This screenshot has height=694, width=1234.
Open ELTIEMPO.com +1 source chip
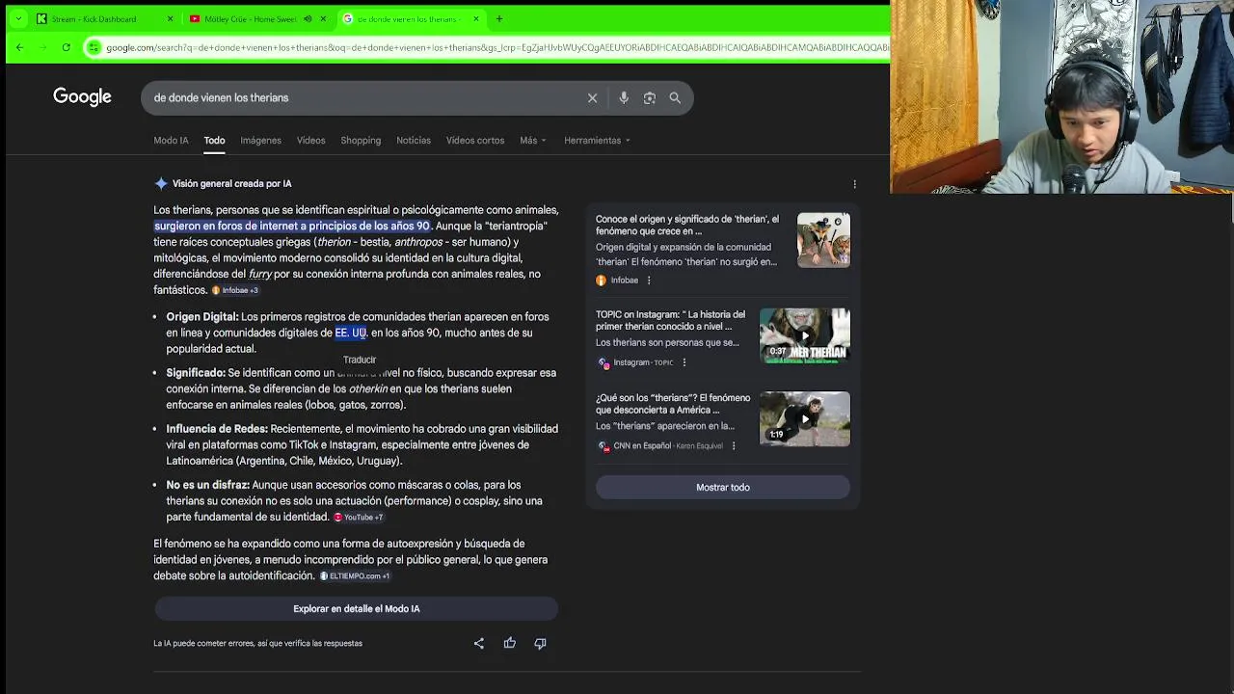[x=355, y=576]
